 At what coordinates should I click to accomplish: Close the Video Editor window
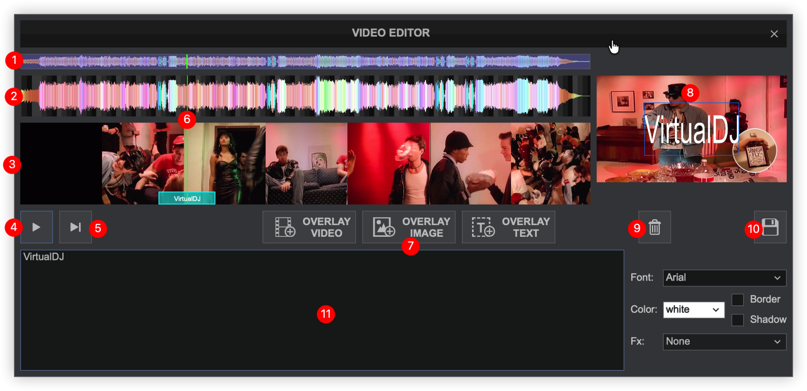(x=774, y=34)
